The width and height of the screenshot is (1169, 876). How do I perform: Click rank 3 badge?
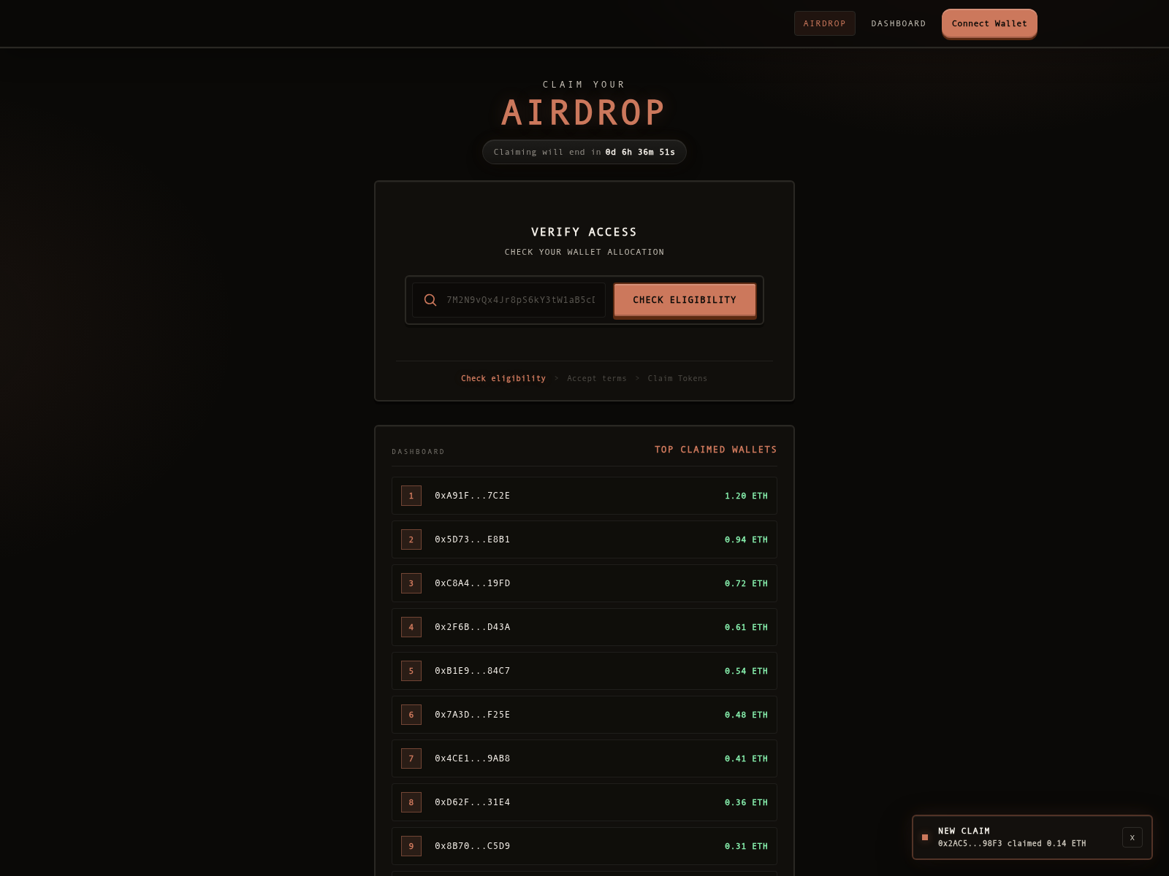(x=411, y=583)
